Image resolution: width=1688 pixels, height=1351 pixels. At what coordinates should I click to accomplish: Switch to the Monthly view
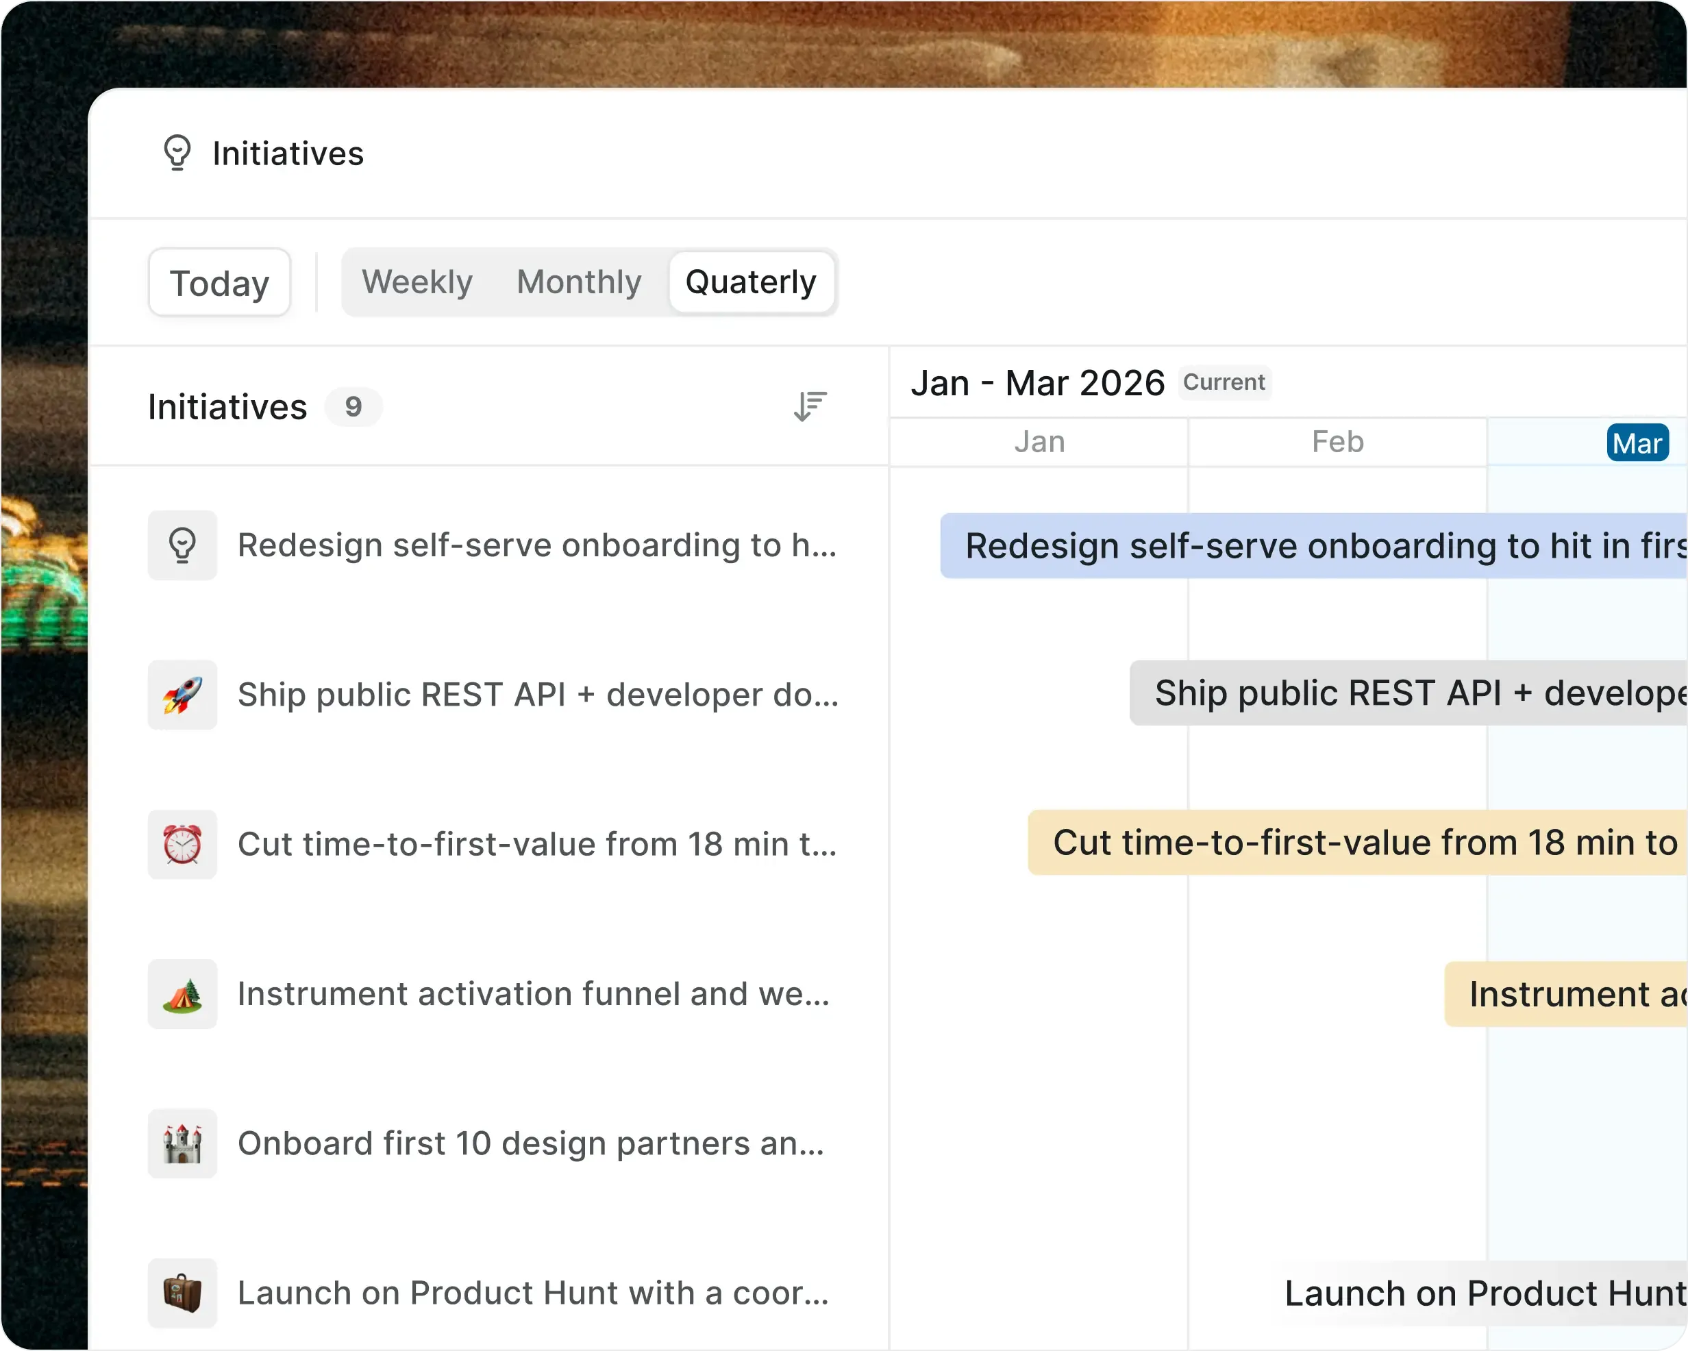[x=579, y=282]
